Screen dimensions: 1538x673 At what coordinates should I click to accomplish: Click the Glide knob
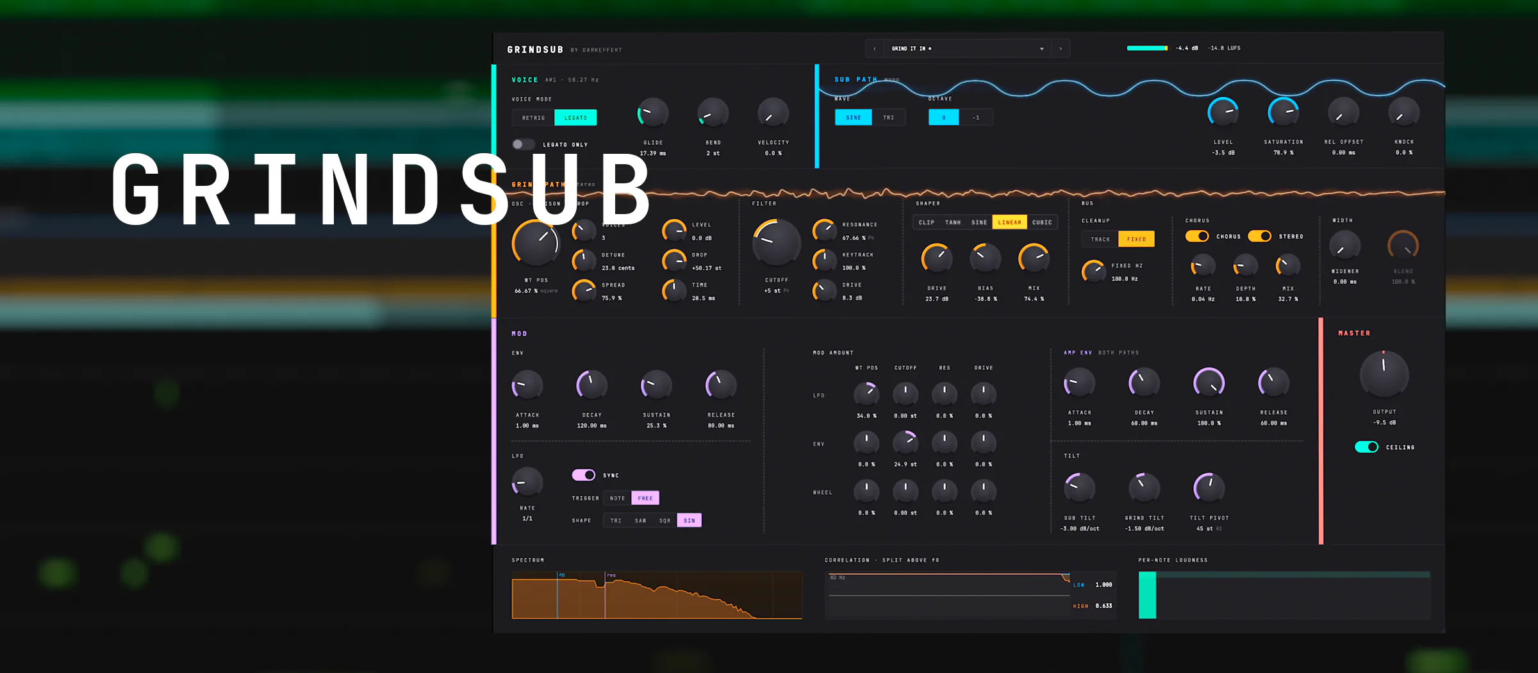click(653, 114)
